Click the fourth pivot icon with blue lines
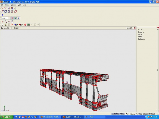The image size is (159, 119). (x=12, y=22)
